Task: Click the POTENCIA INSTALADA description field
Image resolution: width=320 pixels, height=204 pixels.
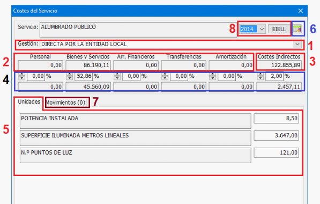Action: pyautogui.click(x=136, y=121)
